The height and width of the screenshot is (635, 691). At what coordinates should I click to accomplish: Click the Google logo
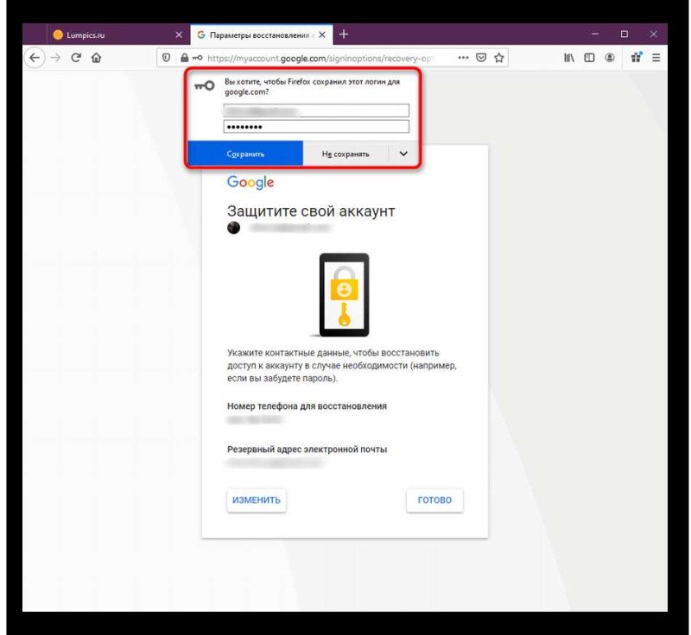pos(250,182)
